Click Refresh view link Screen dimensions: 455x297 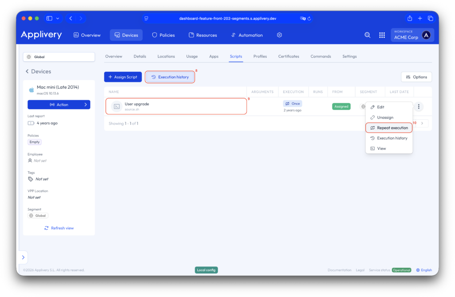pyautogui.click(x=59, y=228)
